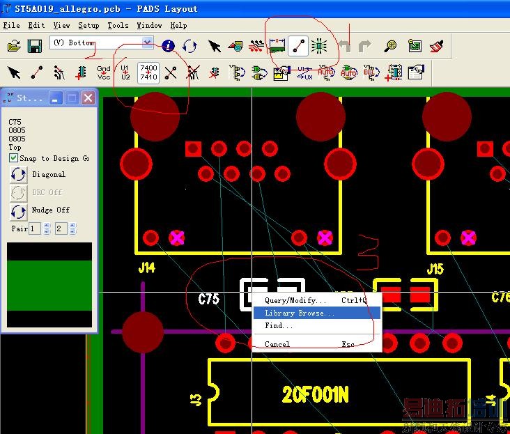Click the Open file folder icon

pos(14,46)
